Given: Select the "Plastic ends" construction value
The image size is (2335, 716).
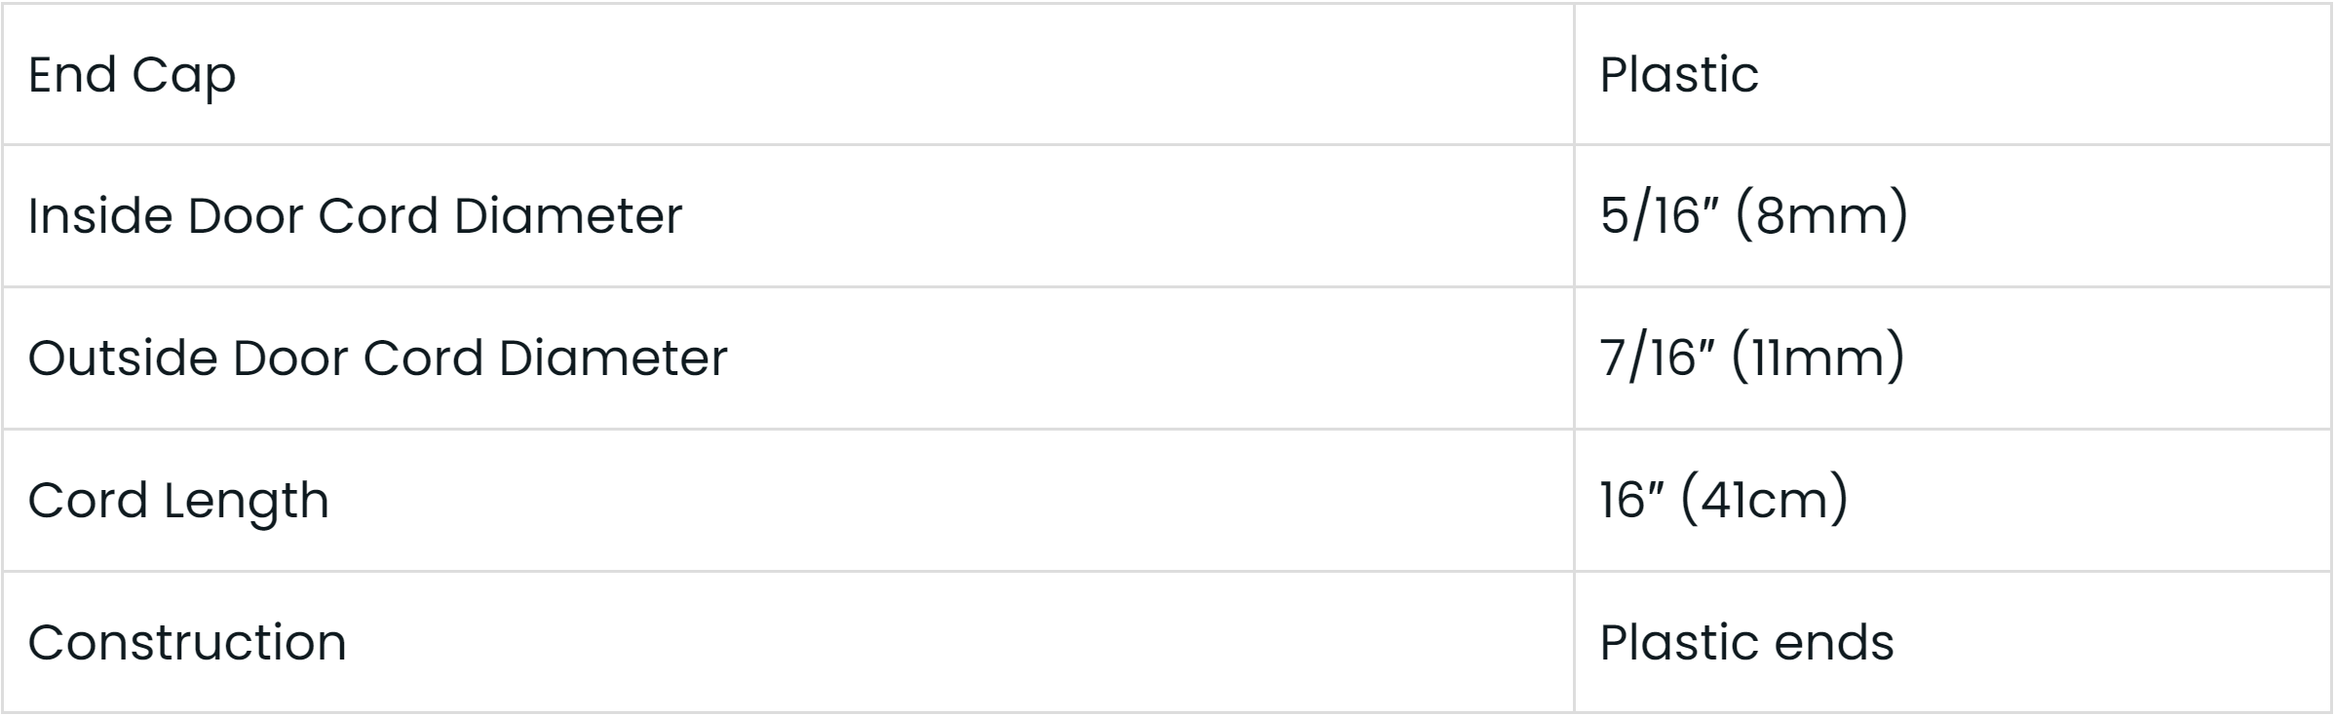Looking at the screenshot, I should tap(1746, 642).
